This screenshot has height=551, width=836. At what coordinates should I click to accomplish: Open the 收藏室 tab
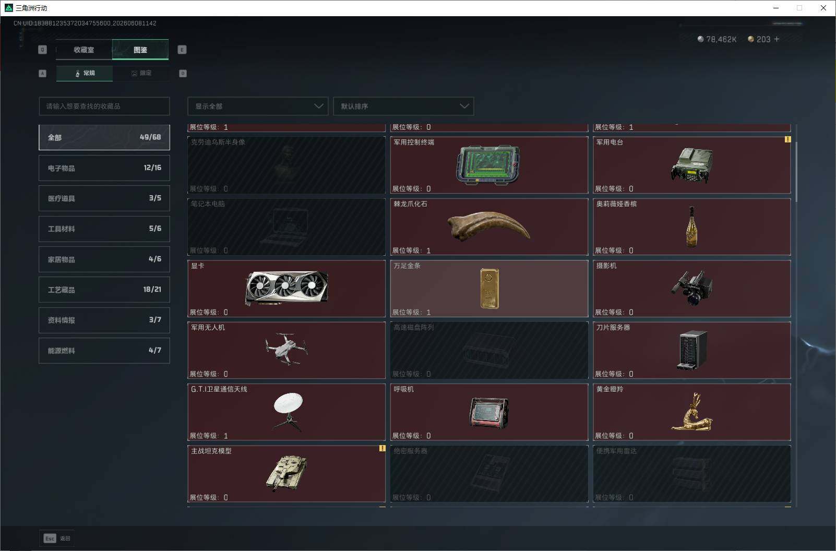click(x=84, y=50)
